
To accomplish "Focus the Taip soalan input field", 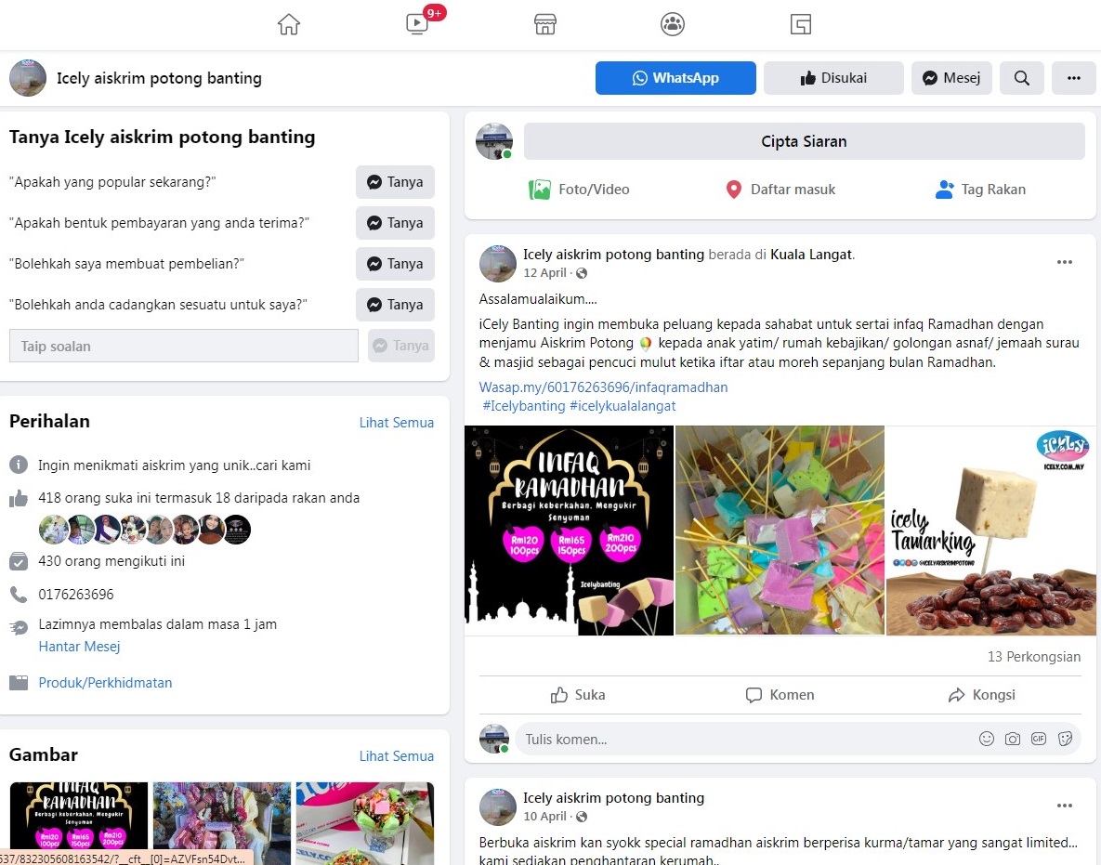I will (184, 347).
